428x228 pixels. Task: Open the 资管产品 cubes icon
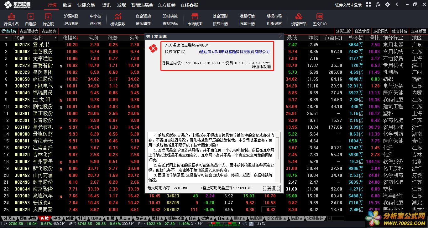pos(299,16)
